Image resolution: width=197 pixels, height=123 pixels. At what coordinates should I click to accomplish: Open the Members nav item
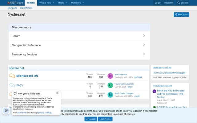point(76,3)
